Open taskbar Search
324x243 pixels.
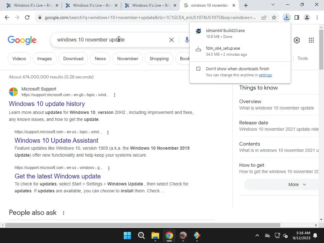(141, 235)
